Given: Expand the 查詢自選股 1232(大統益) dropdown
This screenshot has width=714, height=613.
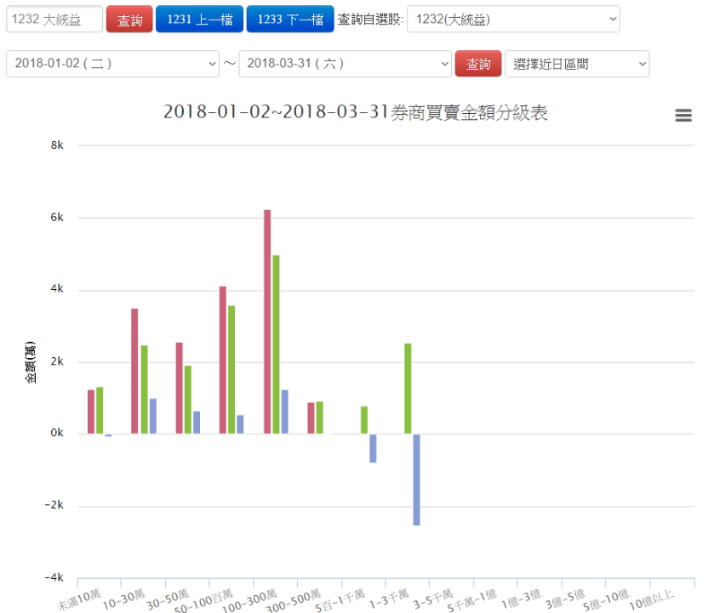Looking at the screenshot, I should pyautogui.click(x=512, y=20).
